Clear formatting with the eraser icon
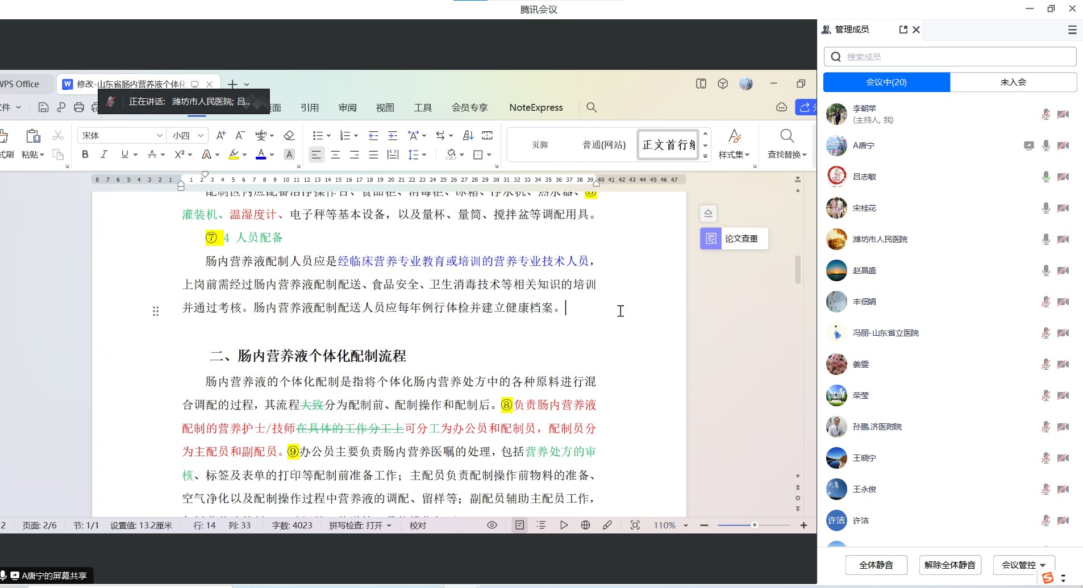Image resolution: width=1083 pixels, height=588 pixels. [289, 135]
